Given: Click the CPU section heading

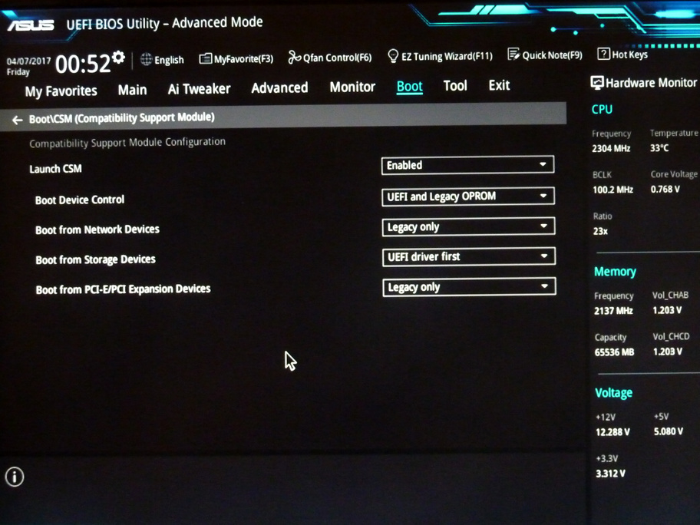Looking at the screenshot, I should pyautogui.click(x=602, y=109).
